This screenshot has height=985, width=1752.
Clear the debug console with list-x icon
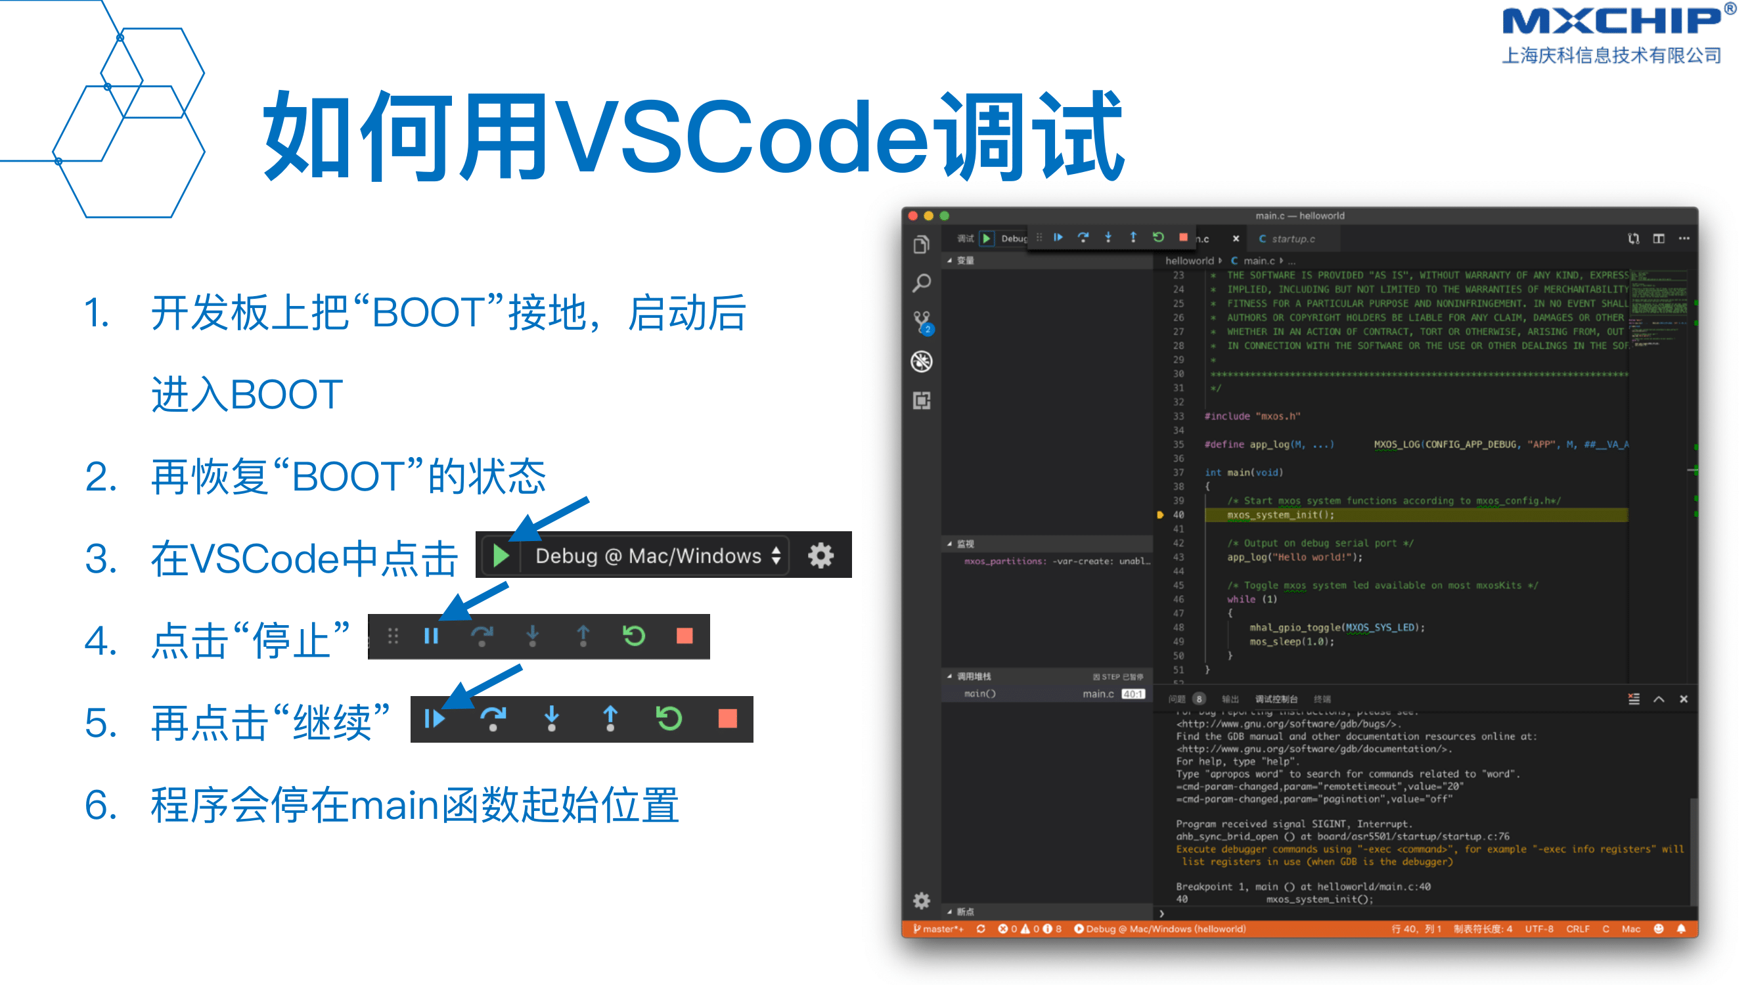point(1633,699)
